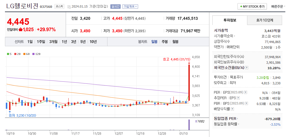Image resolution: width=290 pixels, height=137 pixels.
Task: Open the 동일업종 등락률 link
Action: click(227, 124)
